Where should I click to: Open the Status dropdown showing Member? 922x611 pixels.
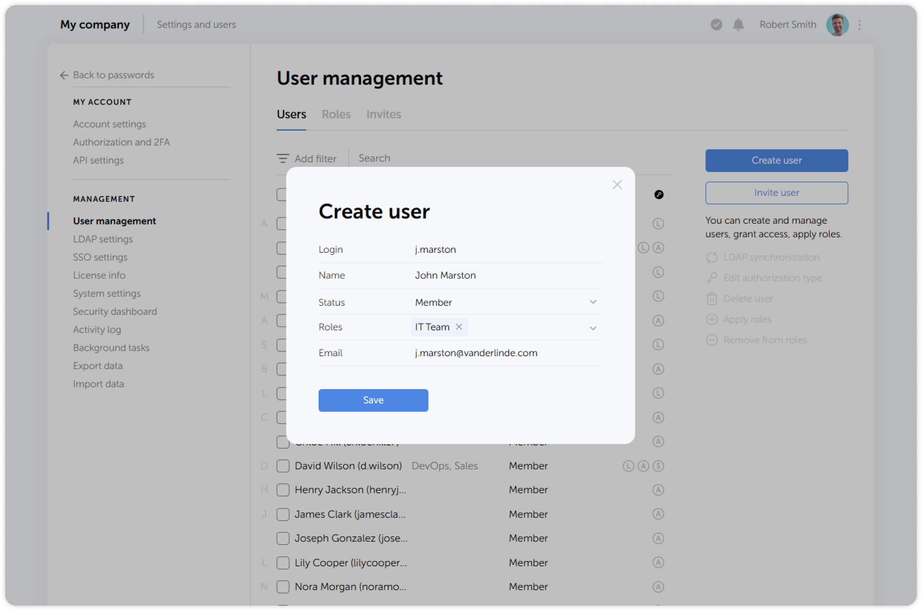point(593,302)
